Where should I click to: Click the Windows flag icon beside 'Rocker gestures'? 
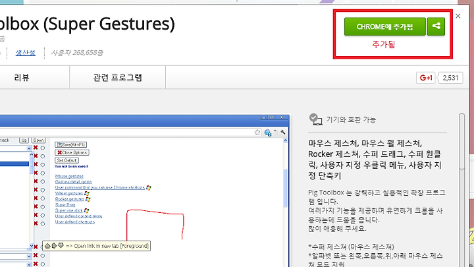tap(88, 199)
